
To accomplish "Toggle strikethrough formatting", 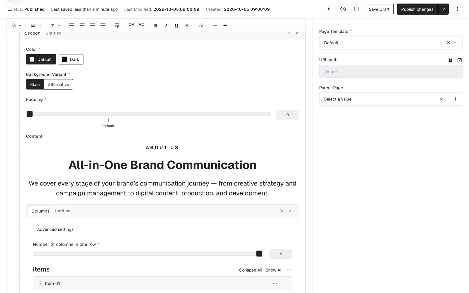I will pyautogui.click(x=187, y=25).
